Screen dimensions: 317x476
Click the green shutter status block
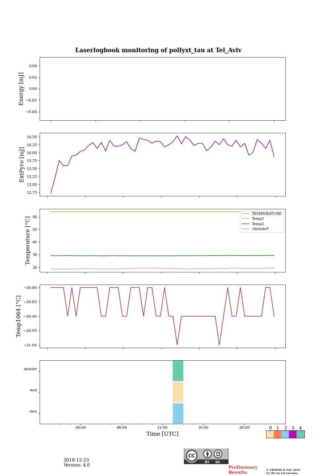[x=178, y=371]
